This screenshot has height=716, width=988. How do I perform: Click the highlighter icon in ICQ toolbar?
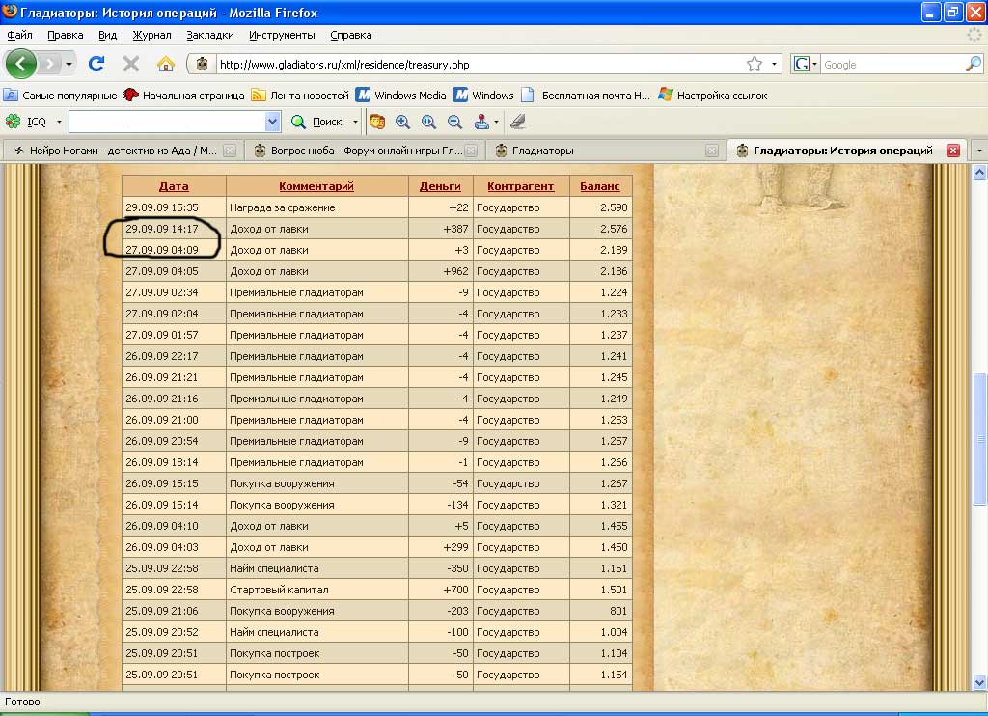pos(518,122)
